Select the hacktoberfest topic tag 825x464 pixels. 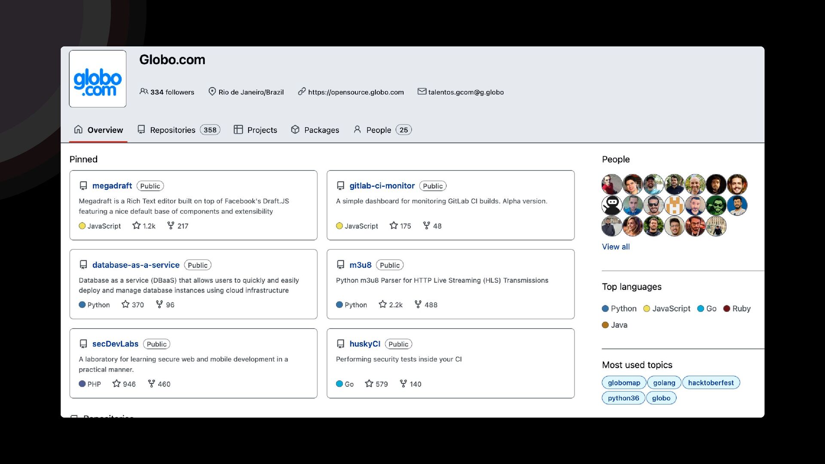(711, 382)
